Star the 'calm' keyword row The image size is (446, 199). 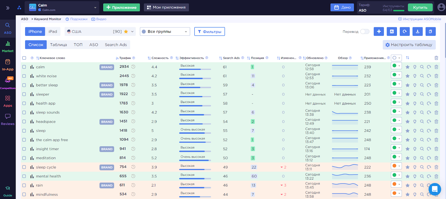point(408,67)
